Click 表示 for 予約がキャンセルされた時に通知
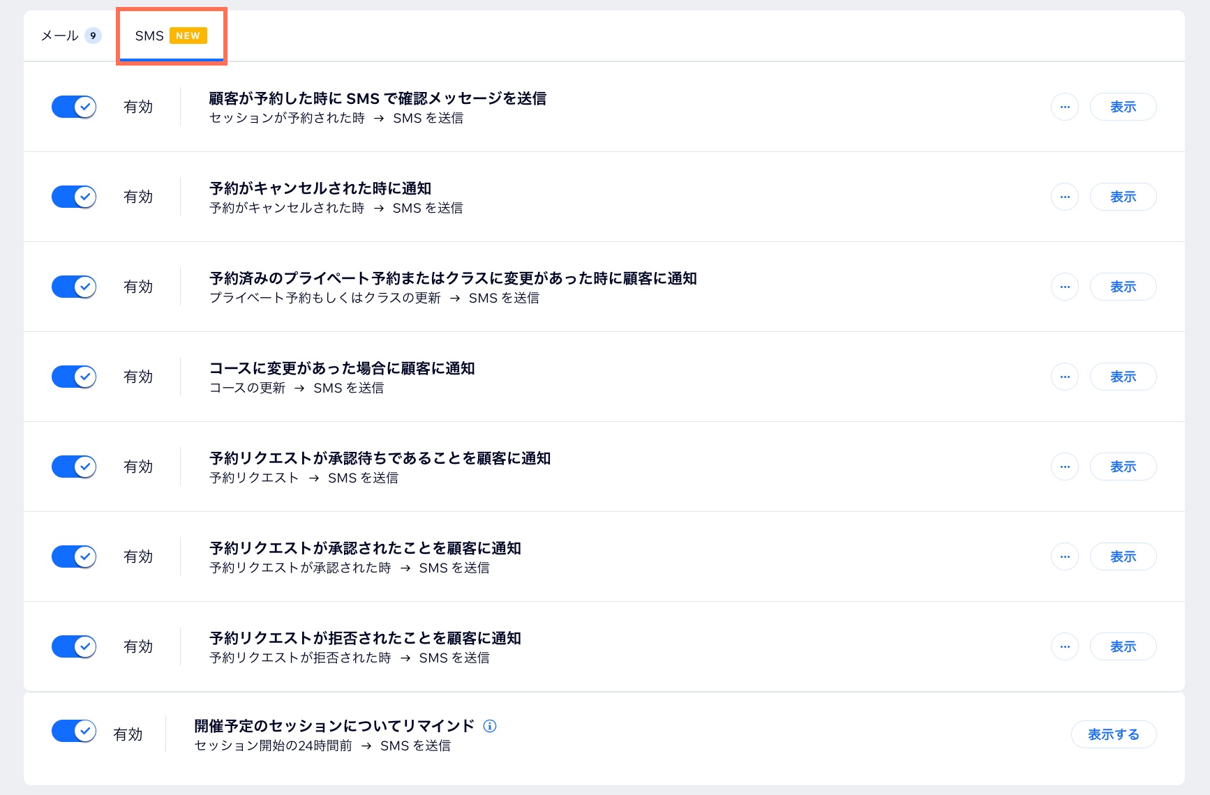 [x=1123, y=197]
